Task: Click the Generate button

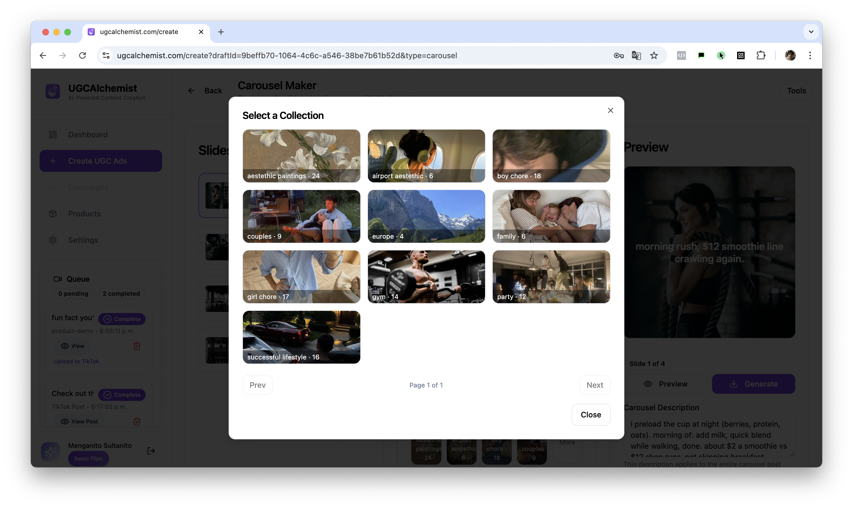Action: (753, 384)
